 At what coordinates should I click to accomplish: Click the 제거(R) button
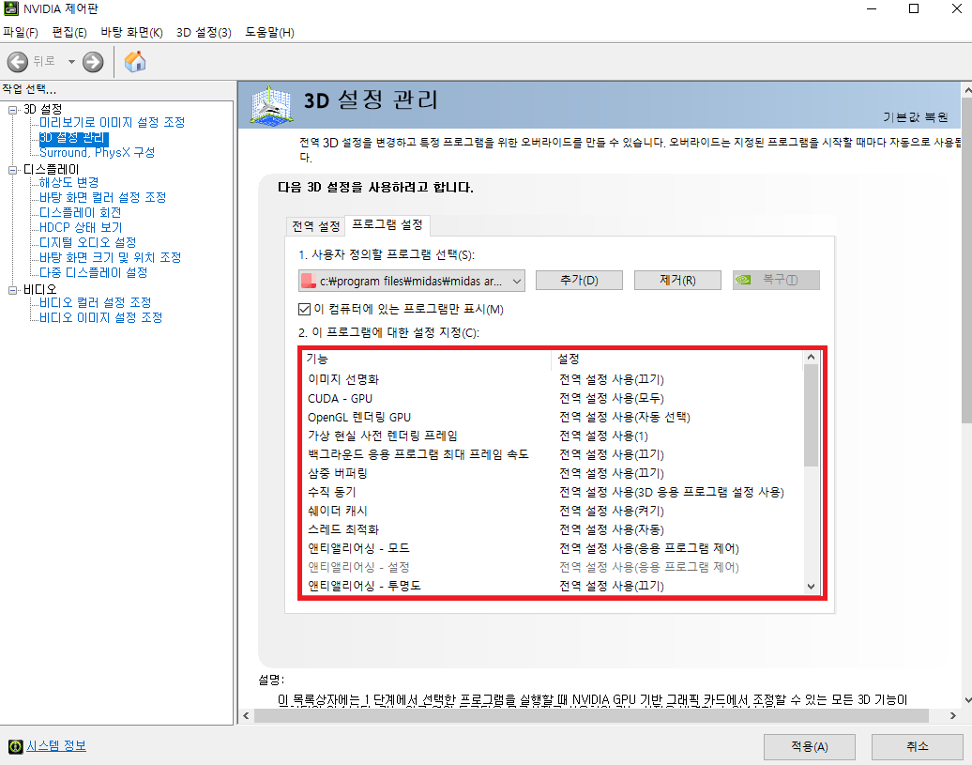point(677,281)
